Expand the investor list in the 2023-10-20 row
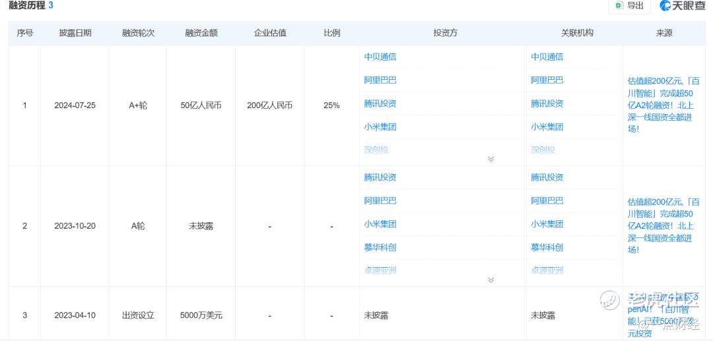Screen dimensions: 713x341 coord(491,280)
